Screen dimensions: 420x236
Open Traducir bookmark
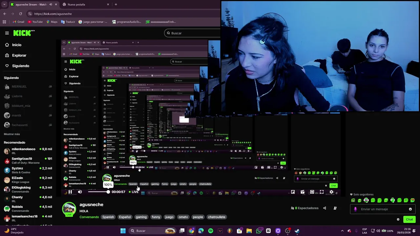pos(68,22)
